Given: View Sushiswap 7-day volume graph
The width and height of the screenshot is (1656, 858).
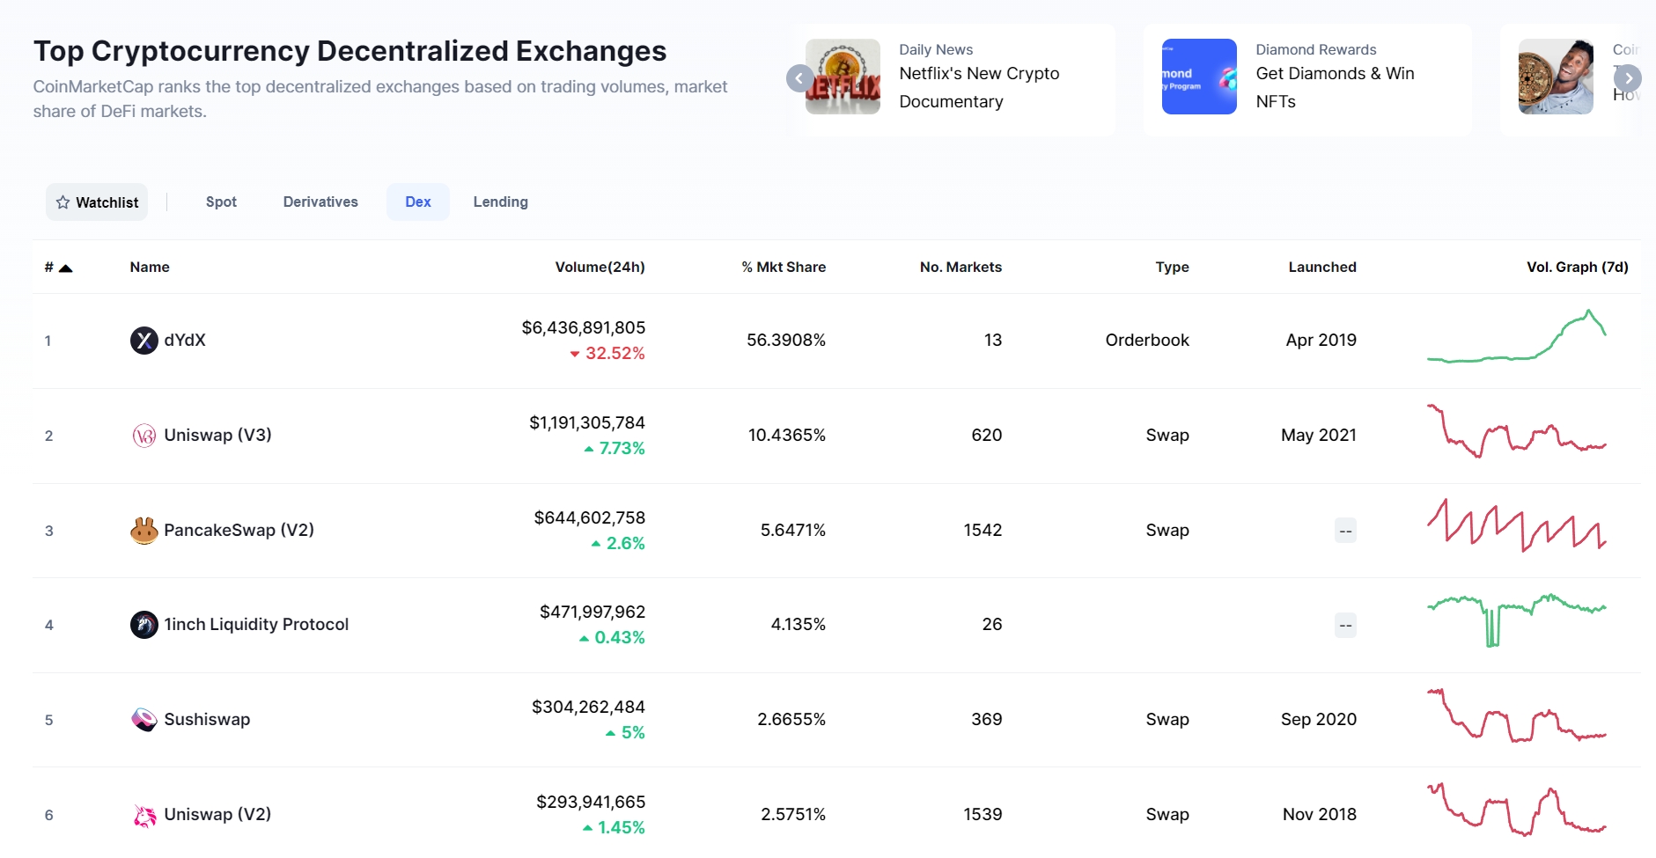Looking at the screenshot, I should (x=1516, y=715).
